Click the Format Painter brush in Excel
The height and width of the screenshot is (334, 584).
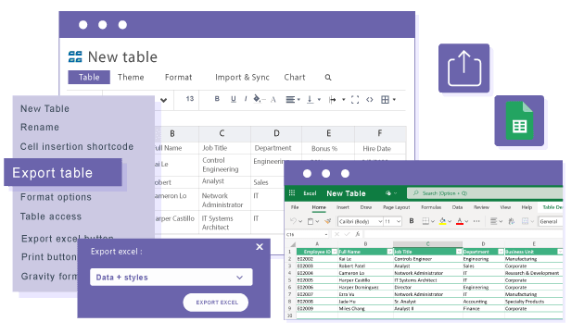[327, 221]
